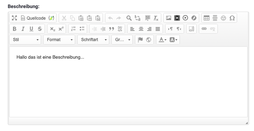Toggle numbered list
This screenshot has width=254, height=131.
tap(73, 29)
